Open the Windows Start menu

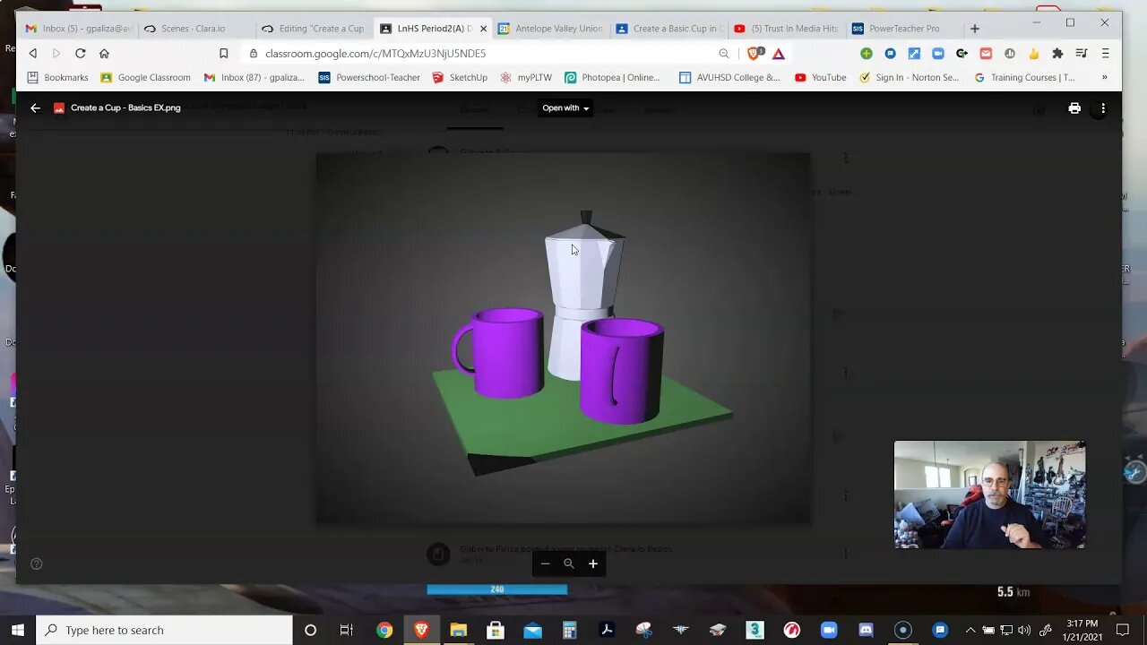(x=18, y=630)
